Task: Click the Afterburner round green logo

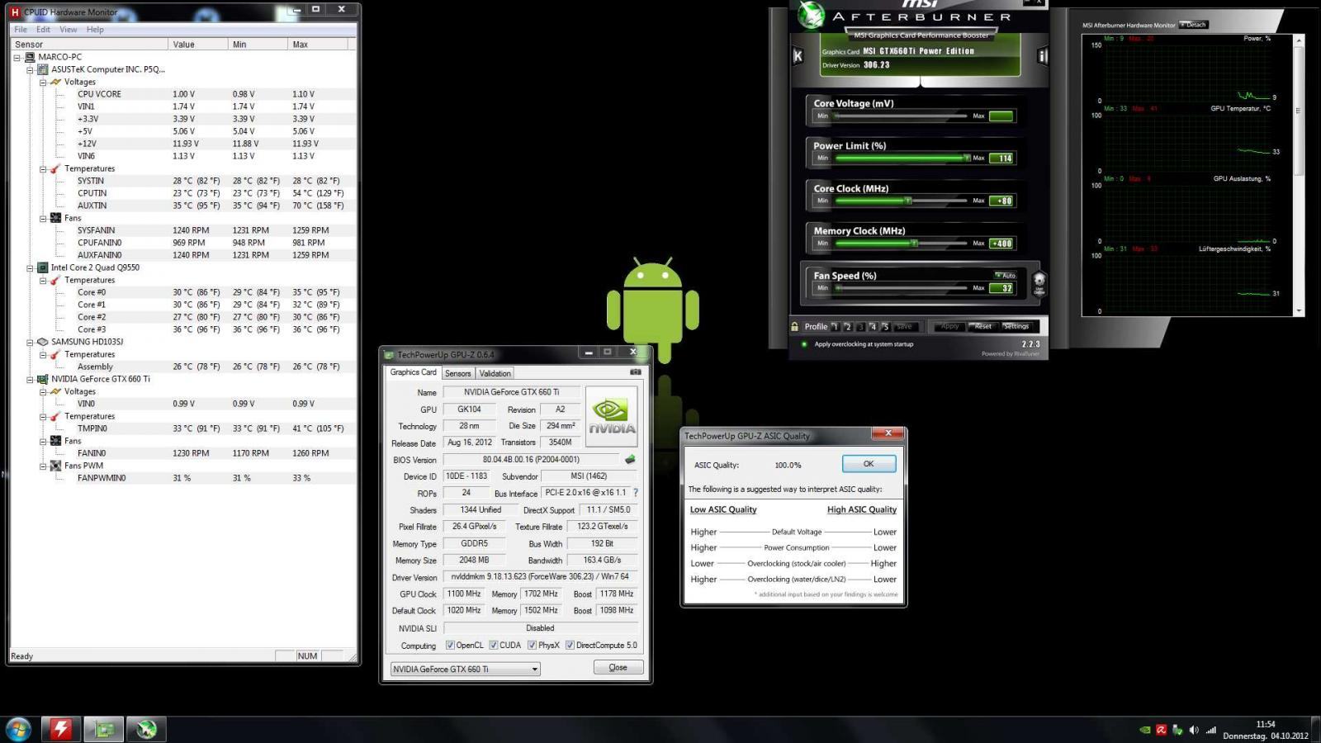Action: point(811,15)
